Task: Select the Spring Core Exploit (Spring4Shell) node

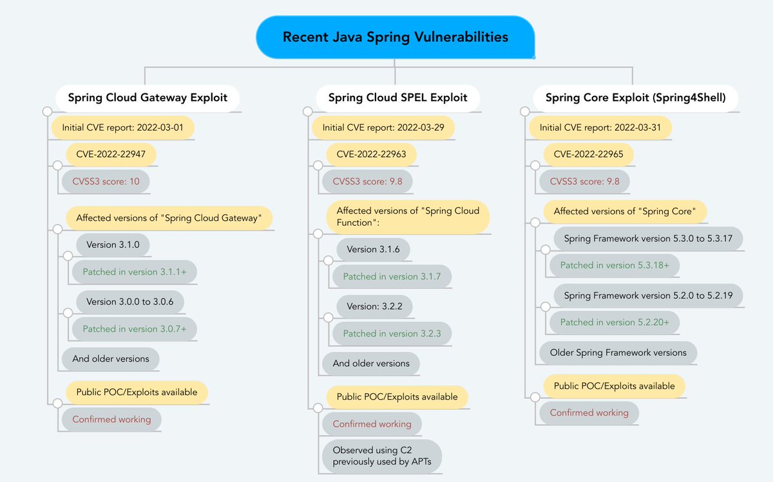Action: click(635, 98)
